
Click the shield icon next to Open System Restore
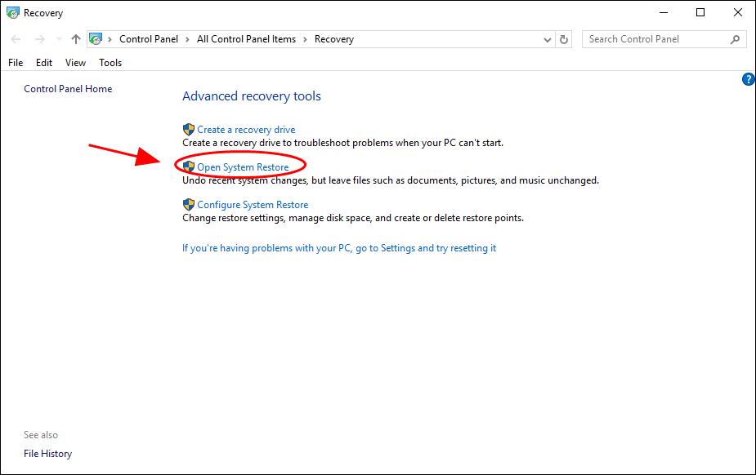click(x=189, y=167)
